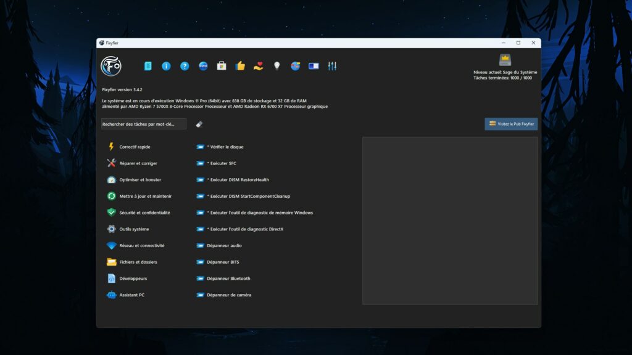Open the question mark help icon
The width and height of the screenshot is (632, 355).
click(x=185, y=66)
